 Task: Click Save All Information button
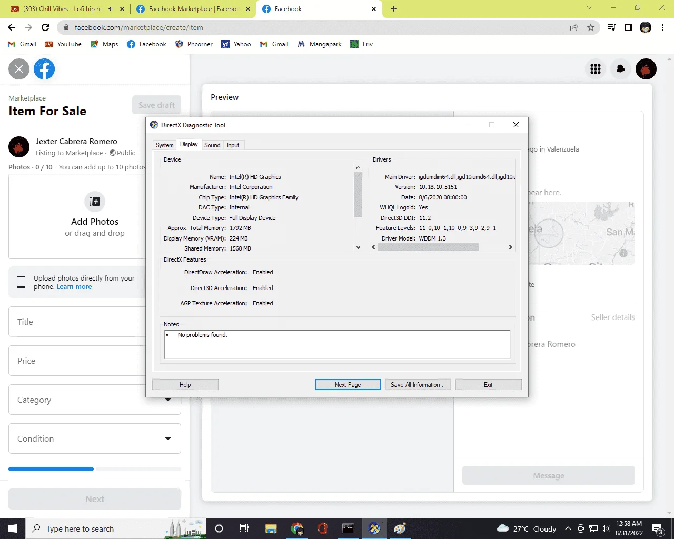[x=418, y=385]
